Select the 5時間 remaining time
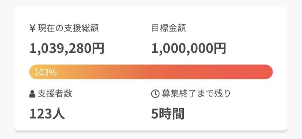The image size is (302, 139). (x=168, y=114)
